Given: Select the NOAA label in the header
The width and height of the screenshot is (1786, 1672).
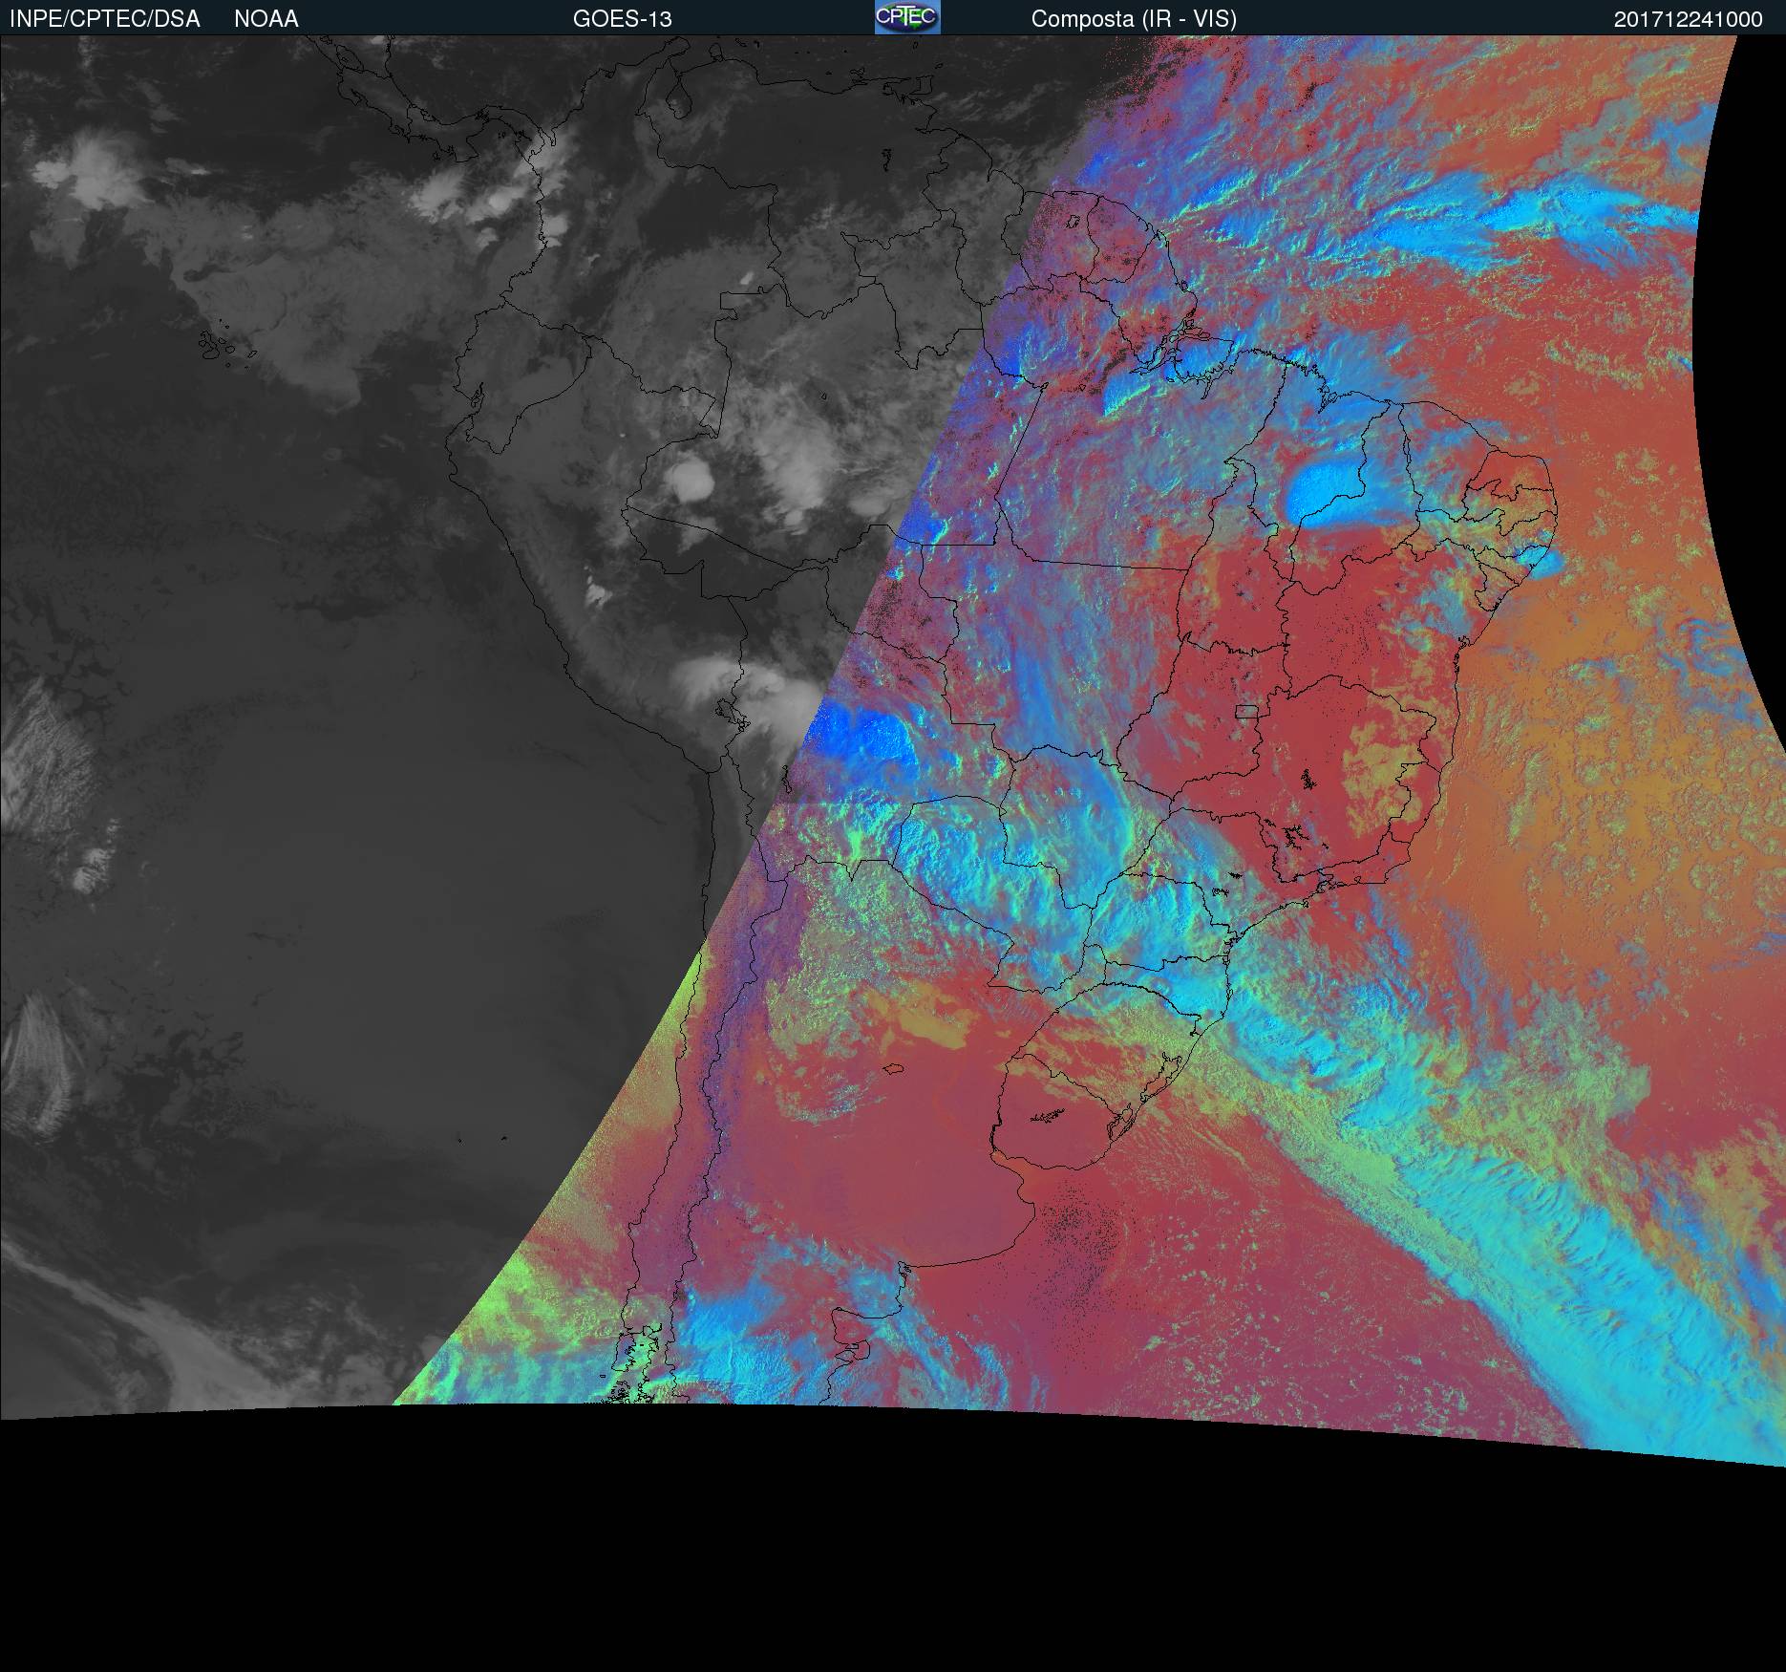Looking at the screenshot, I should pyautogui.click(x=266, y=19).
